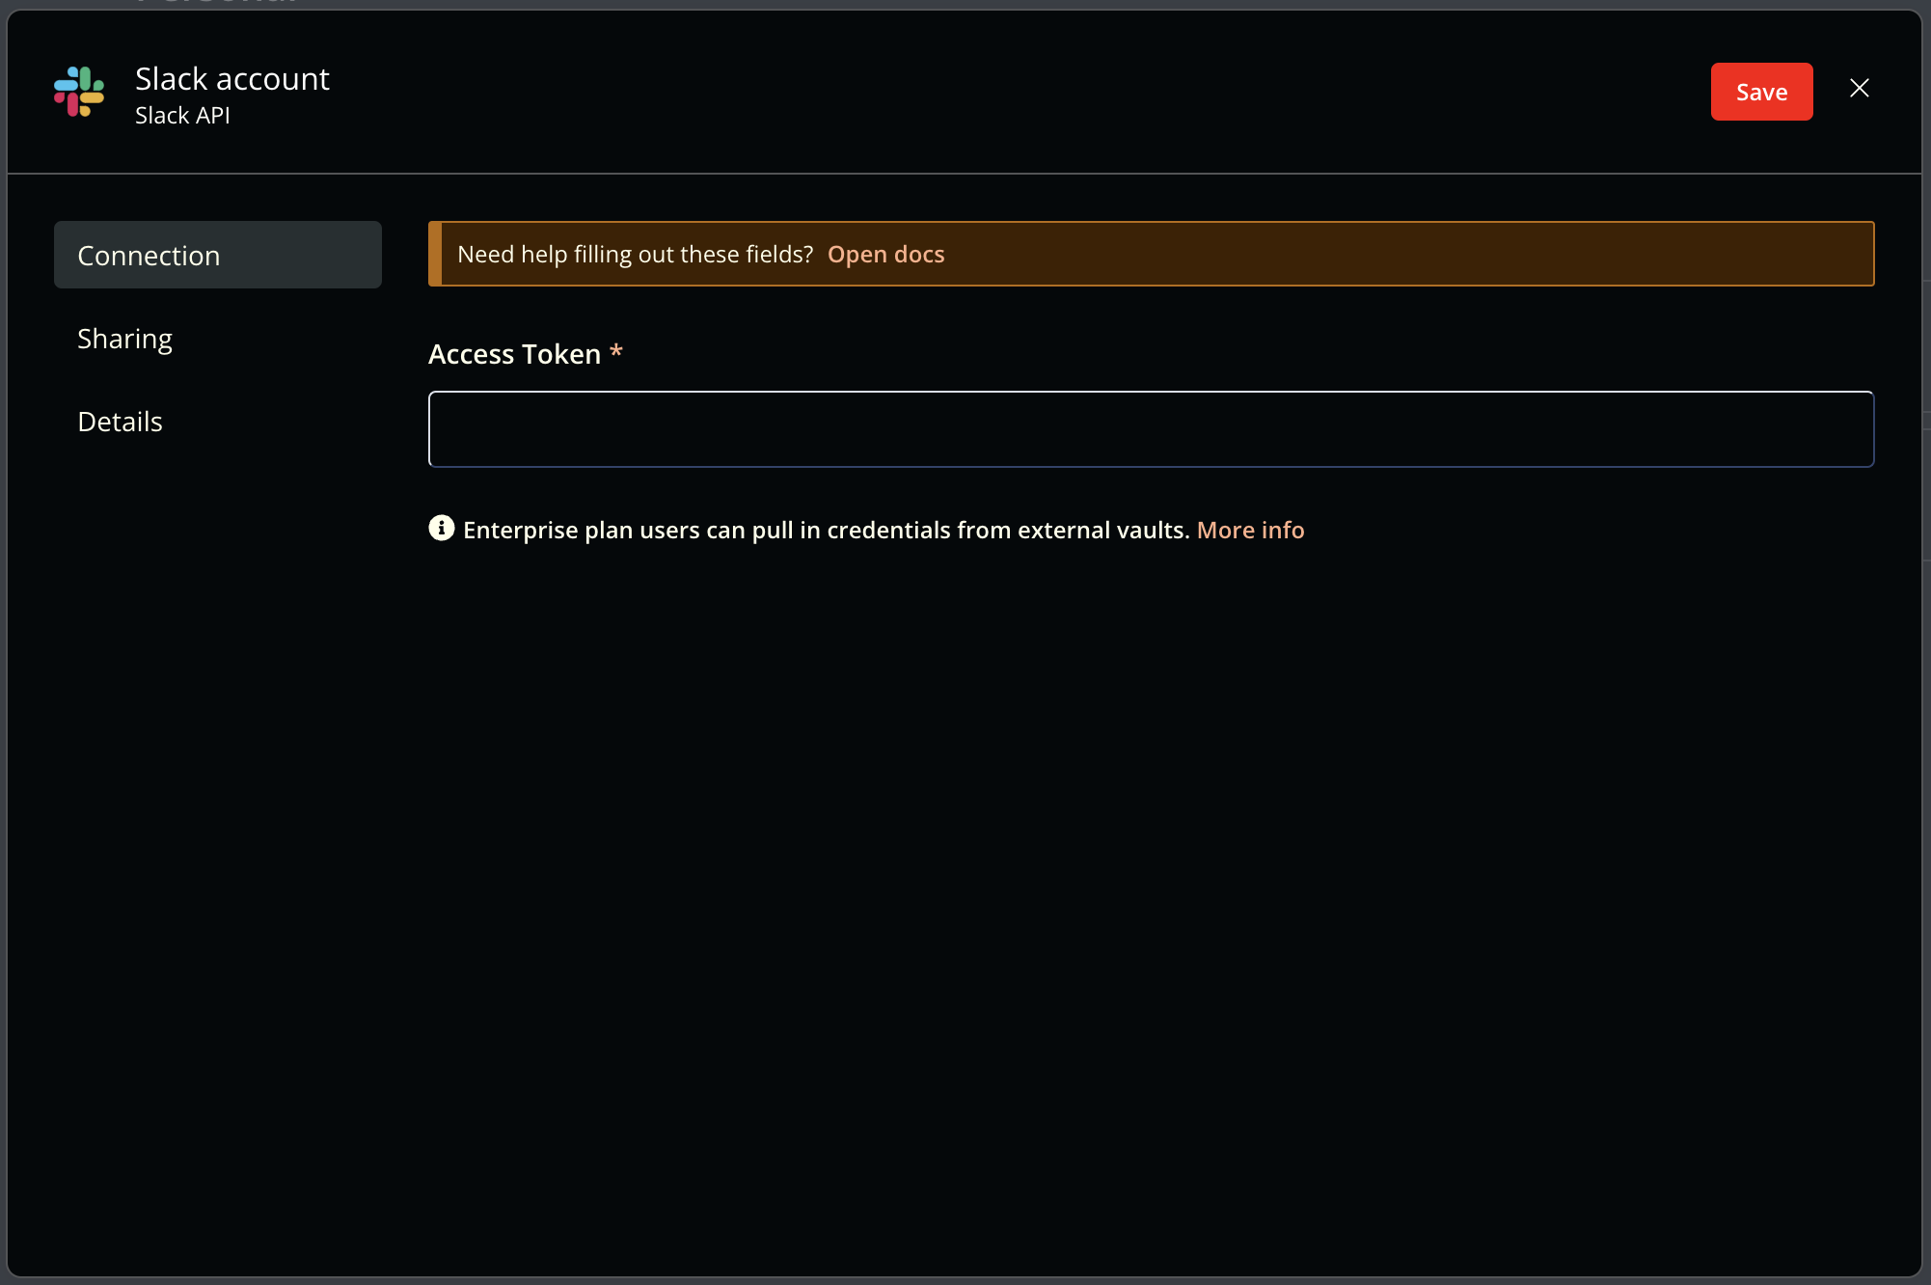Screen dimensions: 1931x1285
Task: Click the 'Need help filling out these fields?' text
Action: [635, 254]
